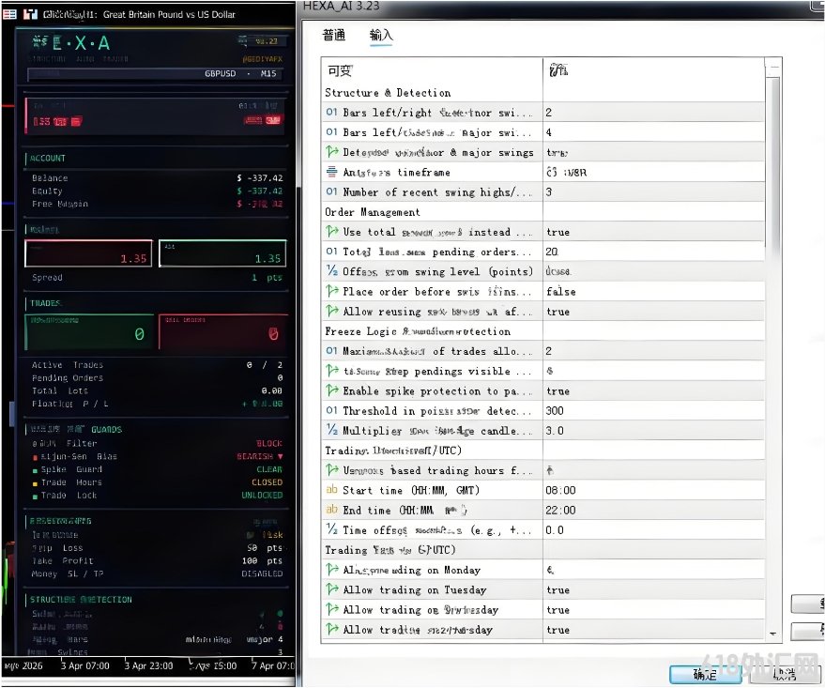
Task: Click the enum icon beside timeframe row
Action: point(331,172)
